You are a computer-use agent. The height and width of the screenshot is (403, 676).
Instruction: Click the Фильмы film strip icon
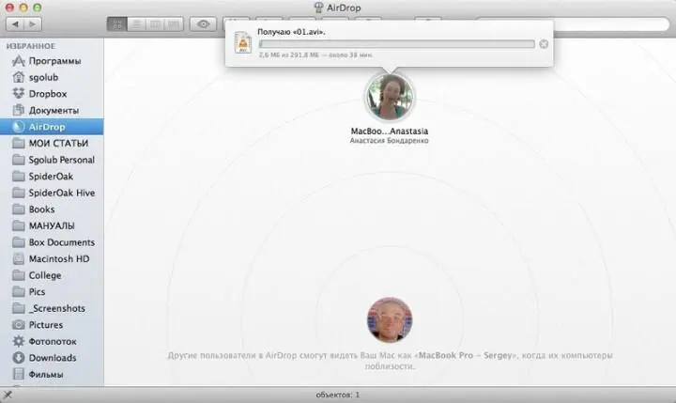(x=19, y=374)
